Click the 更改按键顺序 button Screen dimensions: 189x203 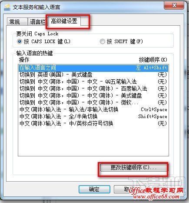[133, 168]
